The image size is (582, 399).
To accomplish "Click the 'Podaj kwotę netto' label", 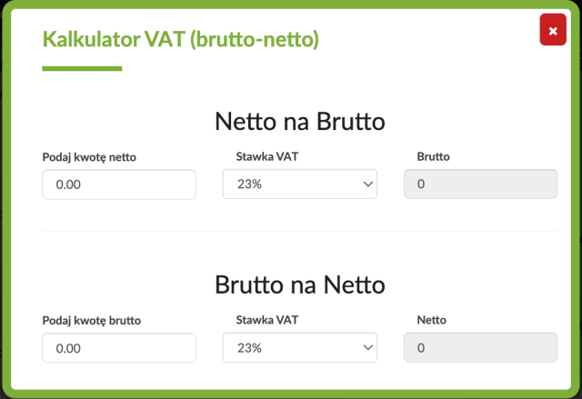I will pos(89,157).
